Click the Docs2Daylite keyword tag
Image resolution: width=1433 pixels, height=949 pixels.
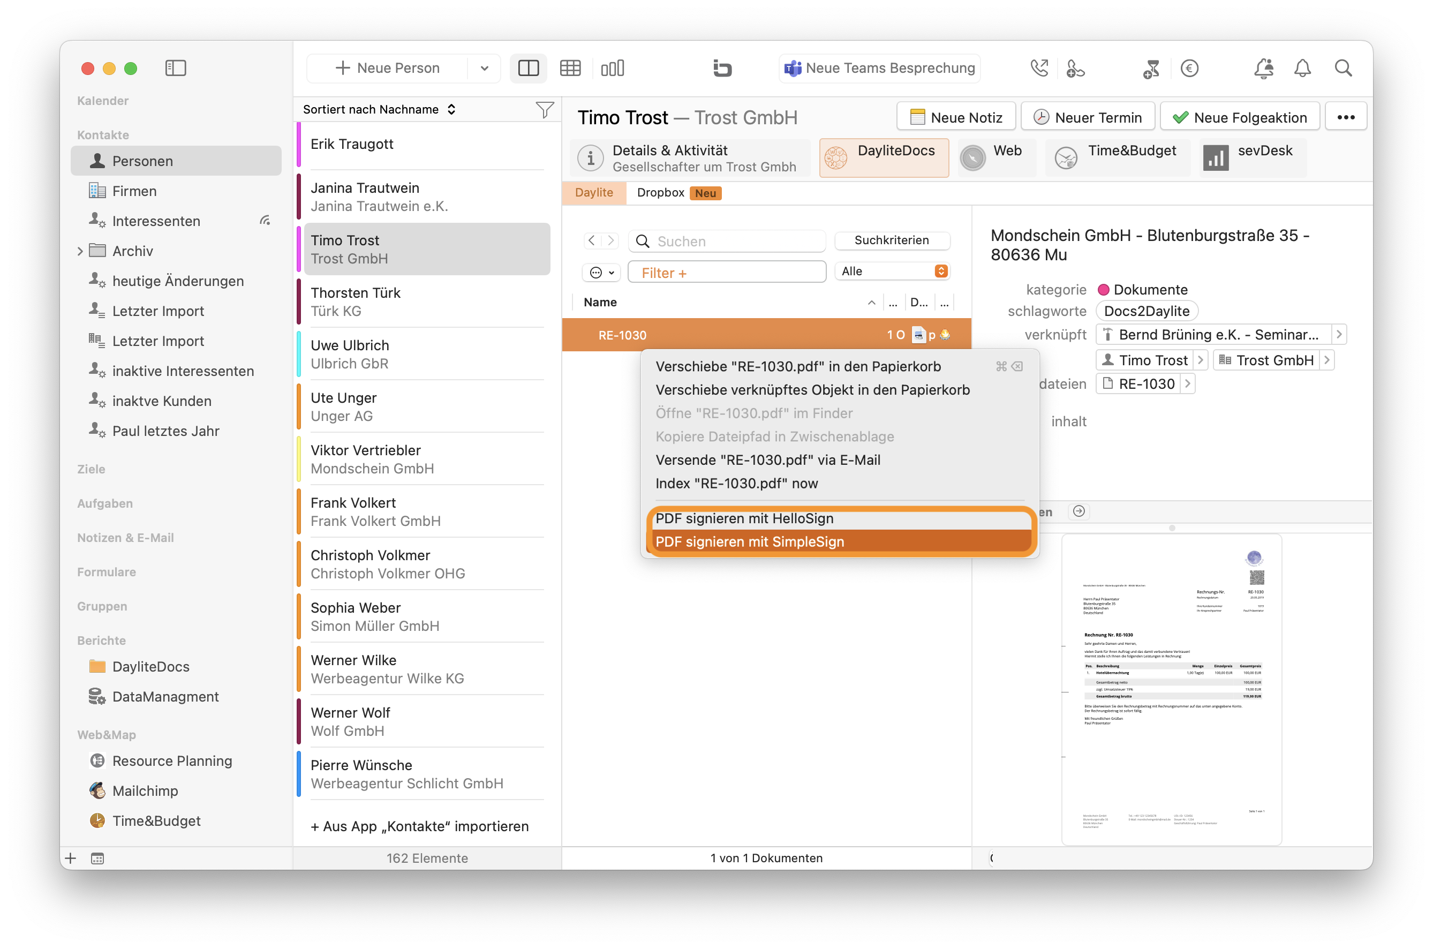point(1146,311)
